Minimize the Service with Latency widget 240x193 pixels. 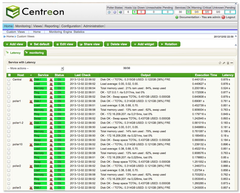pos(232,63)
